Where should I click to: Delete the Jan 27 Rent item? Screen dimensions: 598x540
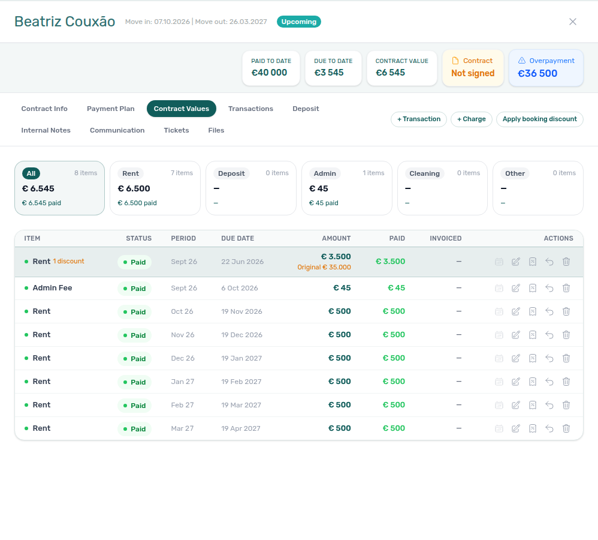[x=566, y=381]
